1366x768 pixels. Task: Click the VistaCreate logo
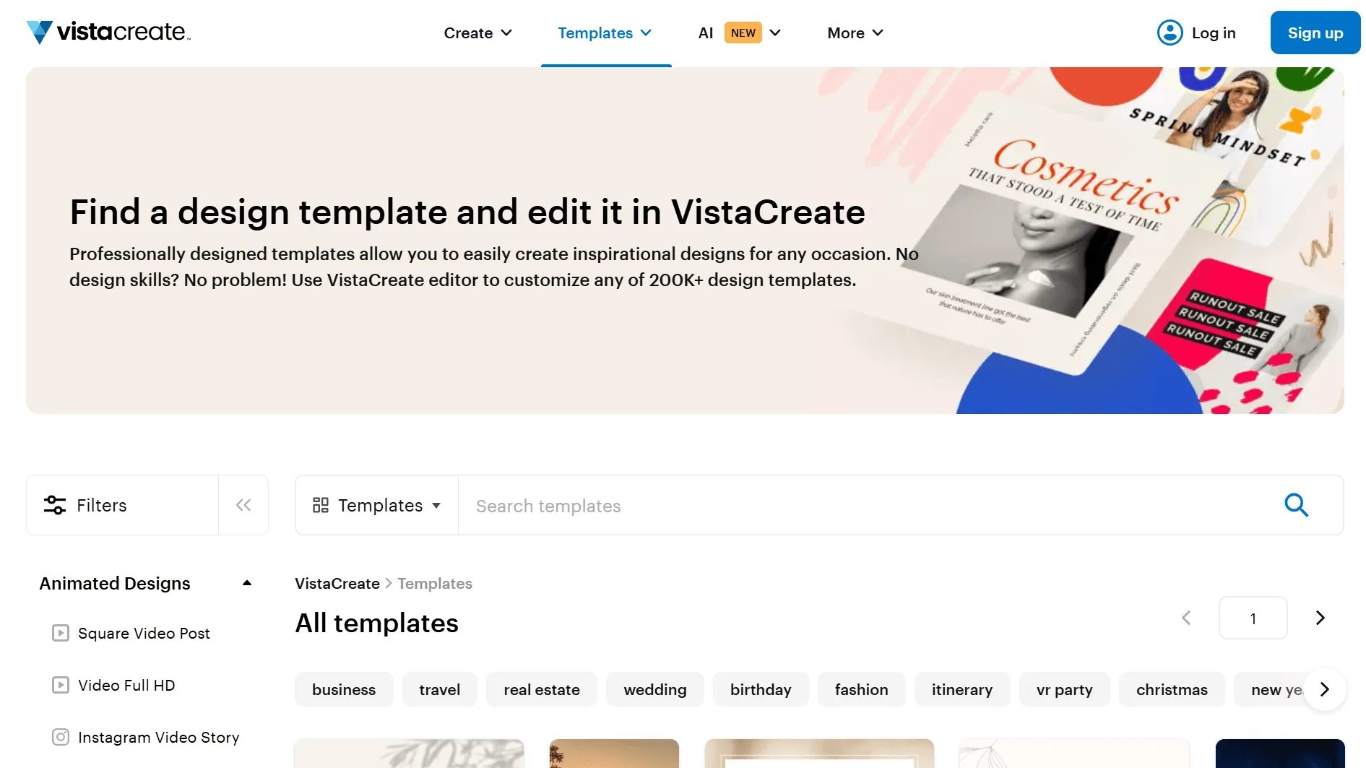108,33
